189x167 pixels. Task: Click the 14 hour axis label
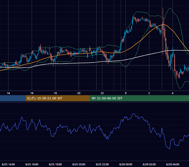point(8,93)
